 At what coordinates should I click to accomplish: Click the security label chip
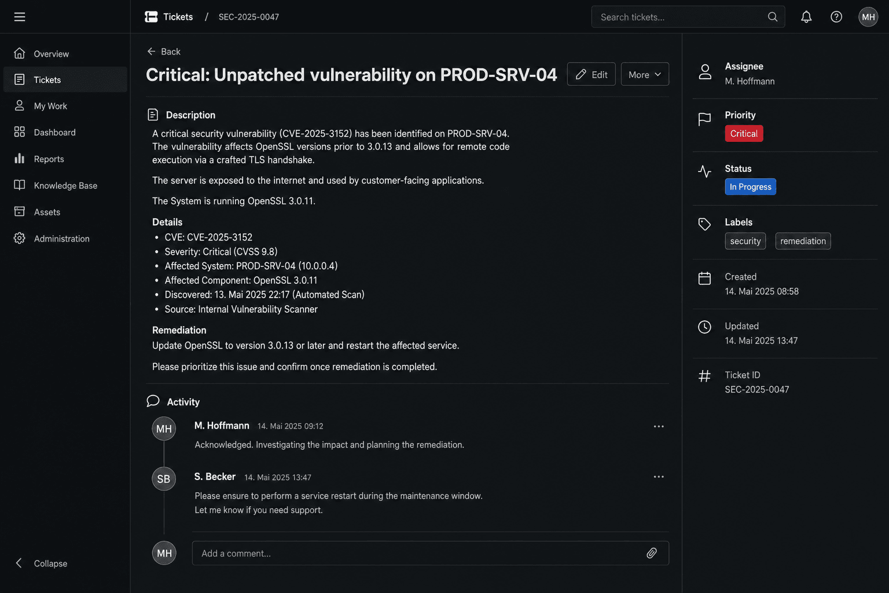coord(745,241)
